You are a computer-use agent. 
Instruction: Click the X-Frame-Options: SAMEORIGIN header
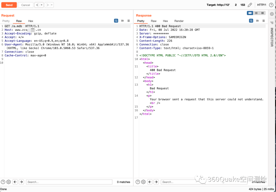163,37
